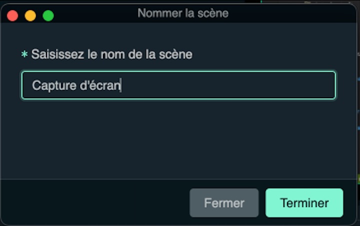Click blank title bar right of the title
This screenshot has height=226, width=360.
click(290, 13)
